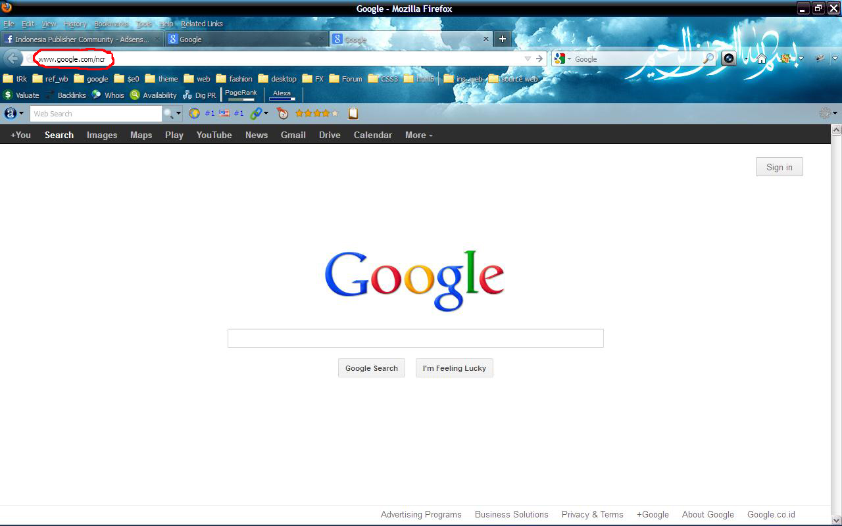The width and height of the screenshot is (842, 526).
Task: Click the camera screenshot icon in toolbar
Action: pyautogui.click(x=729, y=59)
